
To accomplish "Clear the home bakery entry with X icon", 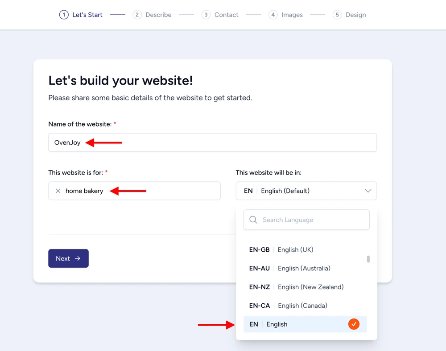I will 58,191.
